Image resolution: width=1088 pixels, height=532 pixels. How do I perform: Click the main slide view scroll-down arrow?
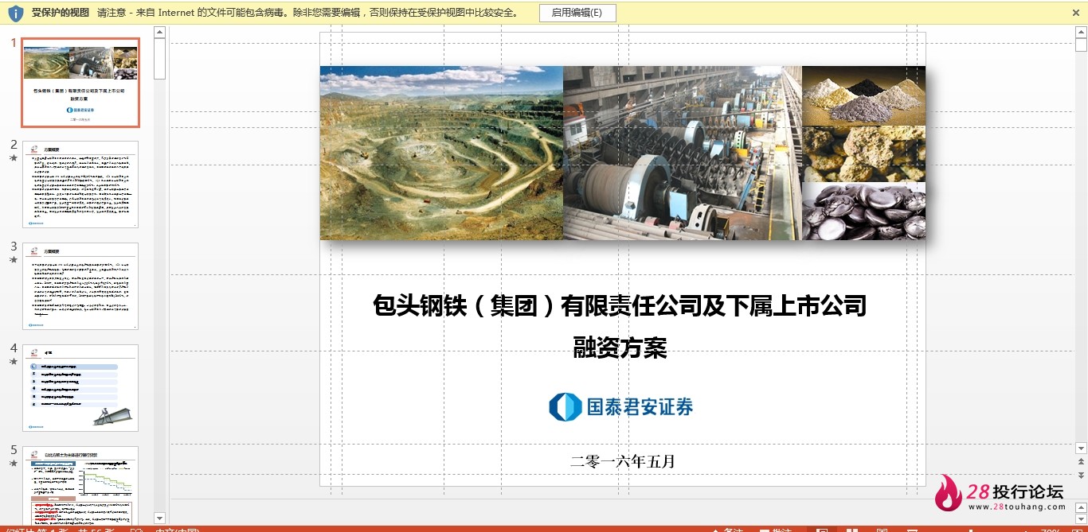(x=1081, y=448)
